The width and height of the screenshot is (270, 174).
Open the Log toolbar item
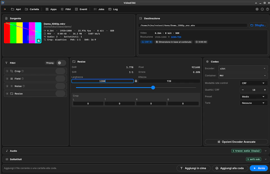click(x=113, y=9)
